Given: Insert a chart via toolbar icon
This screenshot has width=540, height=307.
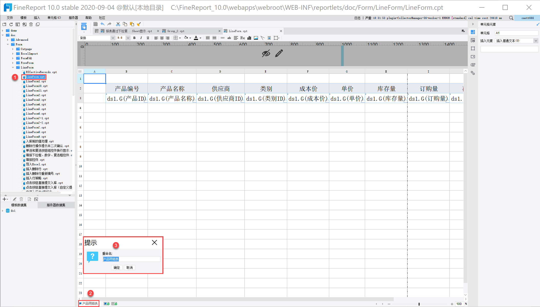Looking at the screenshot, I should [x=249, y=38].
